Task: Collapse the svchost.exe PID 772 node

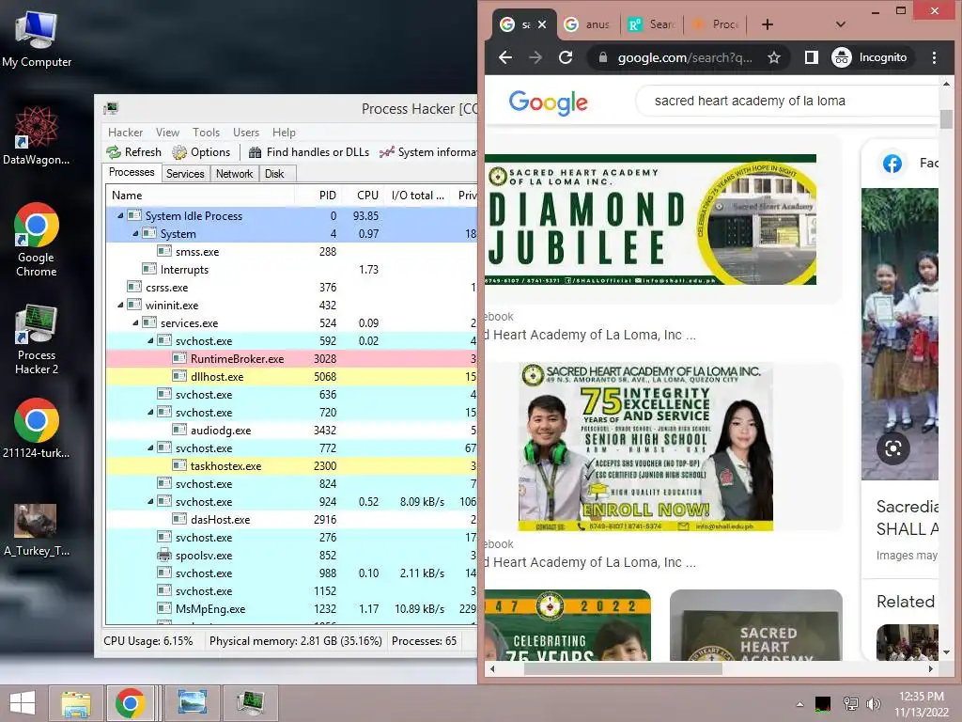Action: pos(150,448)
